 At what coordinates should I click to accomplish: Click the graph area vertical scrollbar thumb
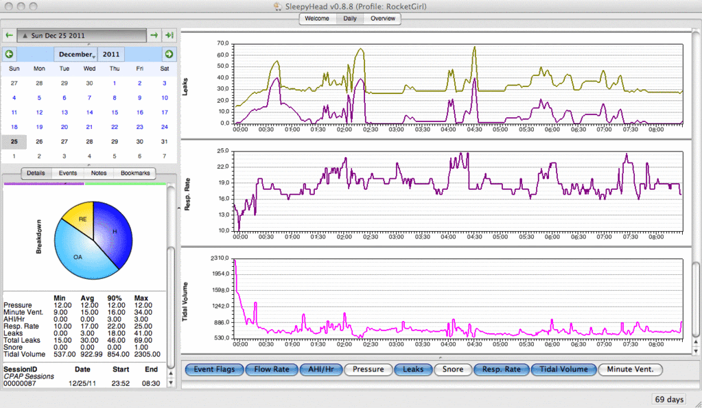(696, 299)
